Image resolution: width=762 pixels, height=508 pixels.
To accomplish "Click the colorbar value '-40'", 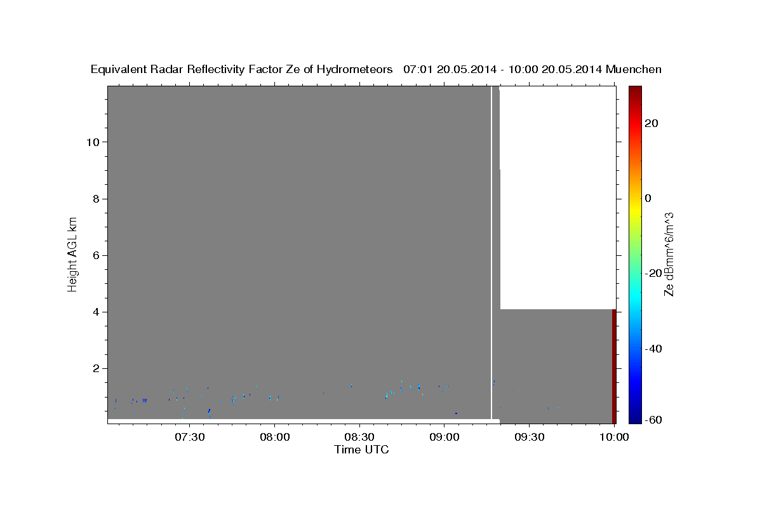I will click(654, 348).
